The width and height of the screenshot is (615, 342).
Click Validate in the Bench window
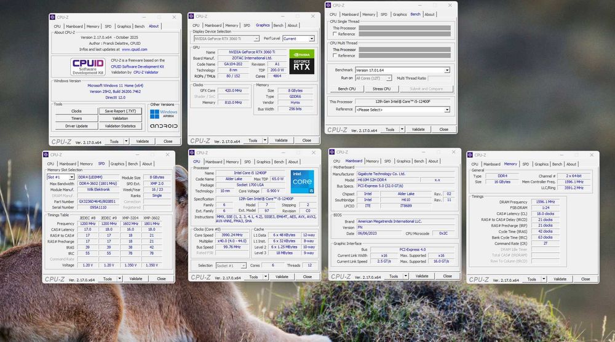click(x=418, y=129)
